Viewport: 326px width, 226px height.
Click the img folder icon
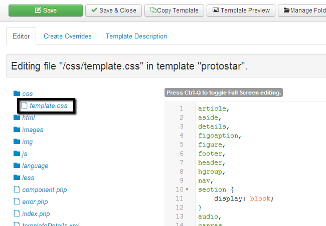17,141
